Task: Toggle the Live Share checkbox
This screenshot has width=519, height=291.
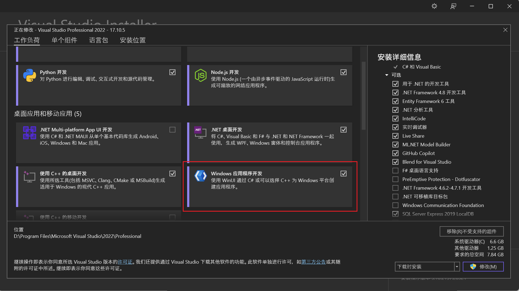Action: pos(395,136)
